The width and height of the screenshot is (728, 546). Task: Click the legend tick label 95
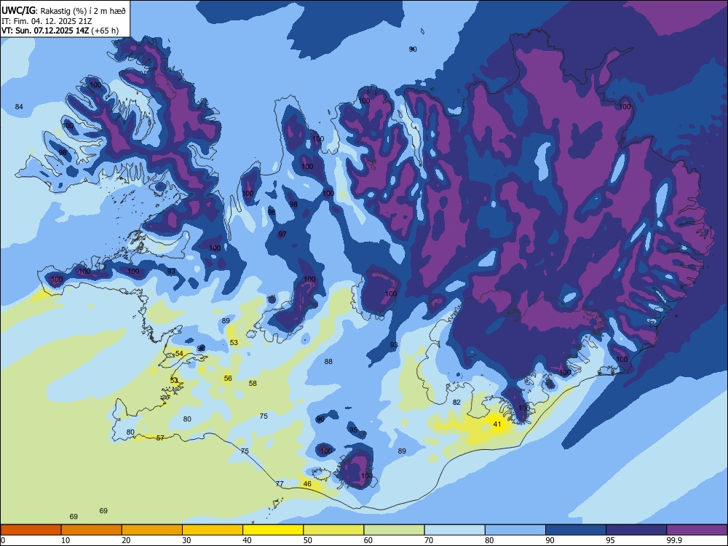(610, 540)
